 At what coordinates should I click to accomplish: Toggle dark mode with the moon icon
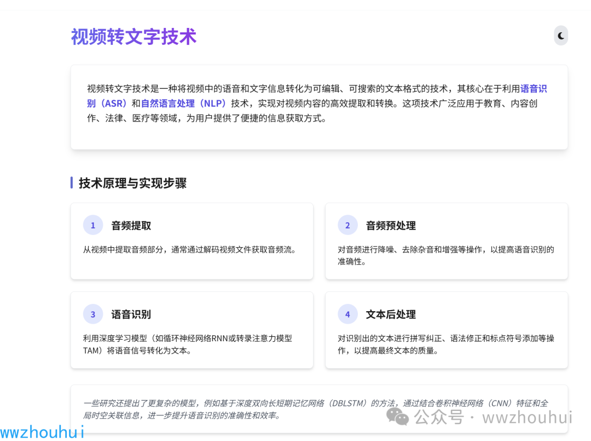point(561,36)
